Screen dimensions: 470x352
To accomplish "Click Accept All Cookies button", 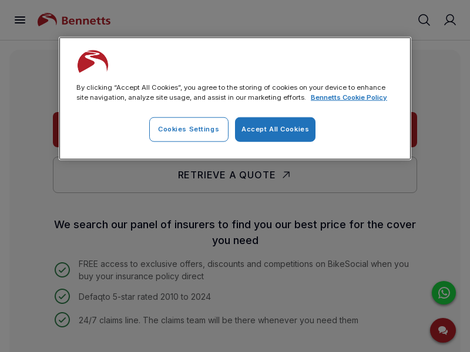I will pyautogui.click(x=275, y=129).
